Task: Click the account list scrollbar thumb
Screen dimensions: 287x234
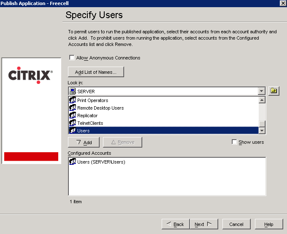Action: coord(262,124)
